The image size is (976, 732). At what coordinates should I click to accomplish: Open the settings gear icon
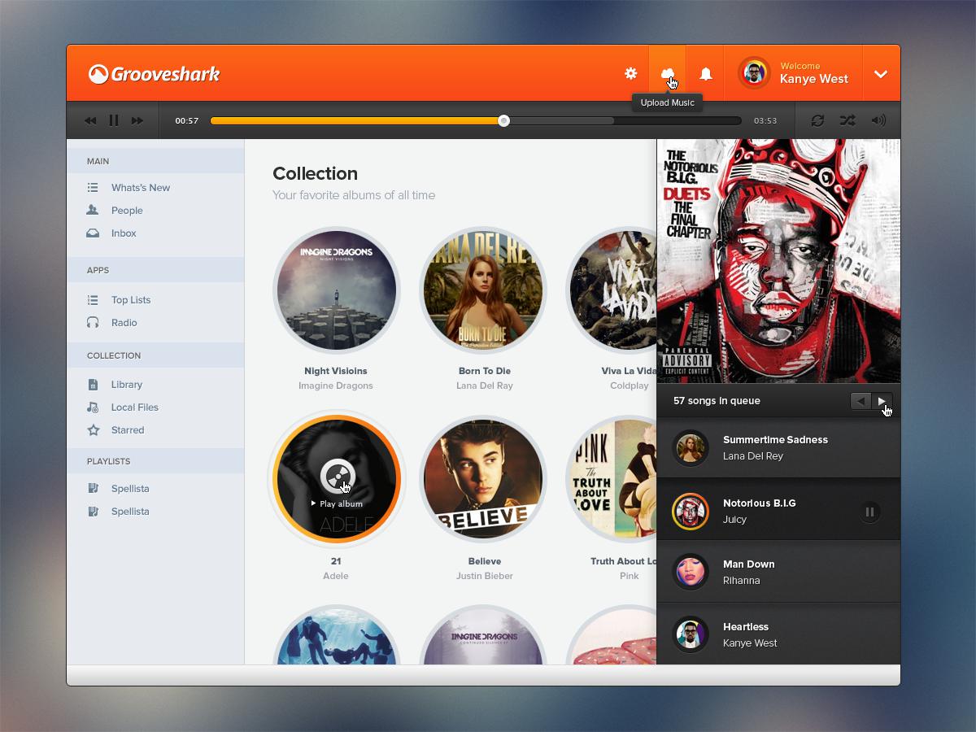[630, 74]
